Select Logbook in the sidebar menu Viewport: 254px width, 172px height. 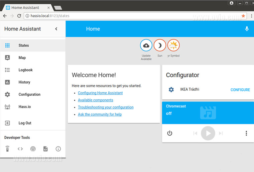(33, 70)
